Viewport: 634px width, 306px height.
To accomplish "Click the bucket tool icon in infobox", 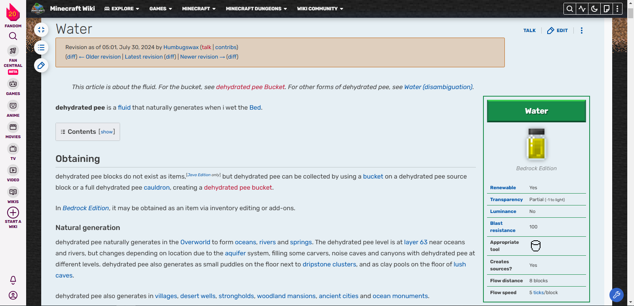I will (536, 246).
